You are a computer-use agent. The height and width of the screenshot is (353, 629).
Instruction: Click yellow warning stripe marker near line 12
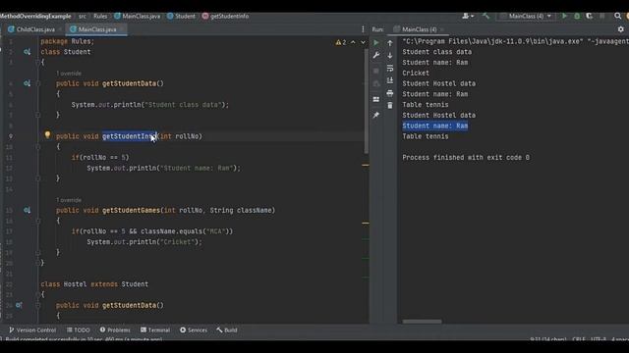pyautogui.click(x=366, y=165)
